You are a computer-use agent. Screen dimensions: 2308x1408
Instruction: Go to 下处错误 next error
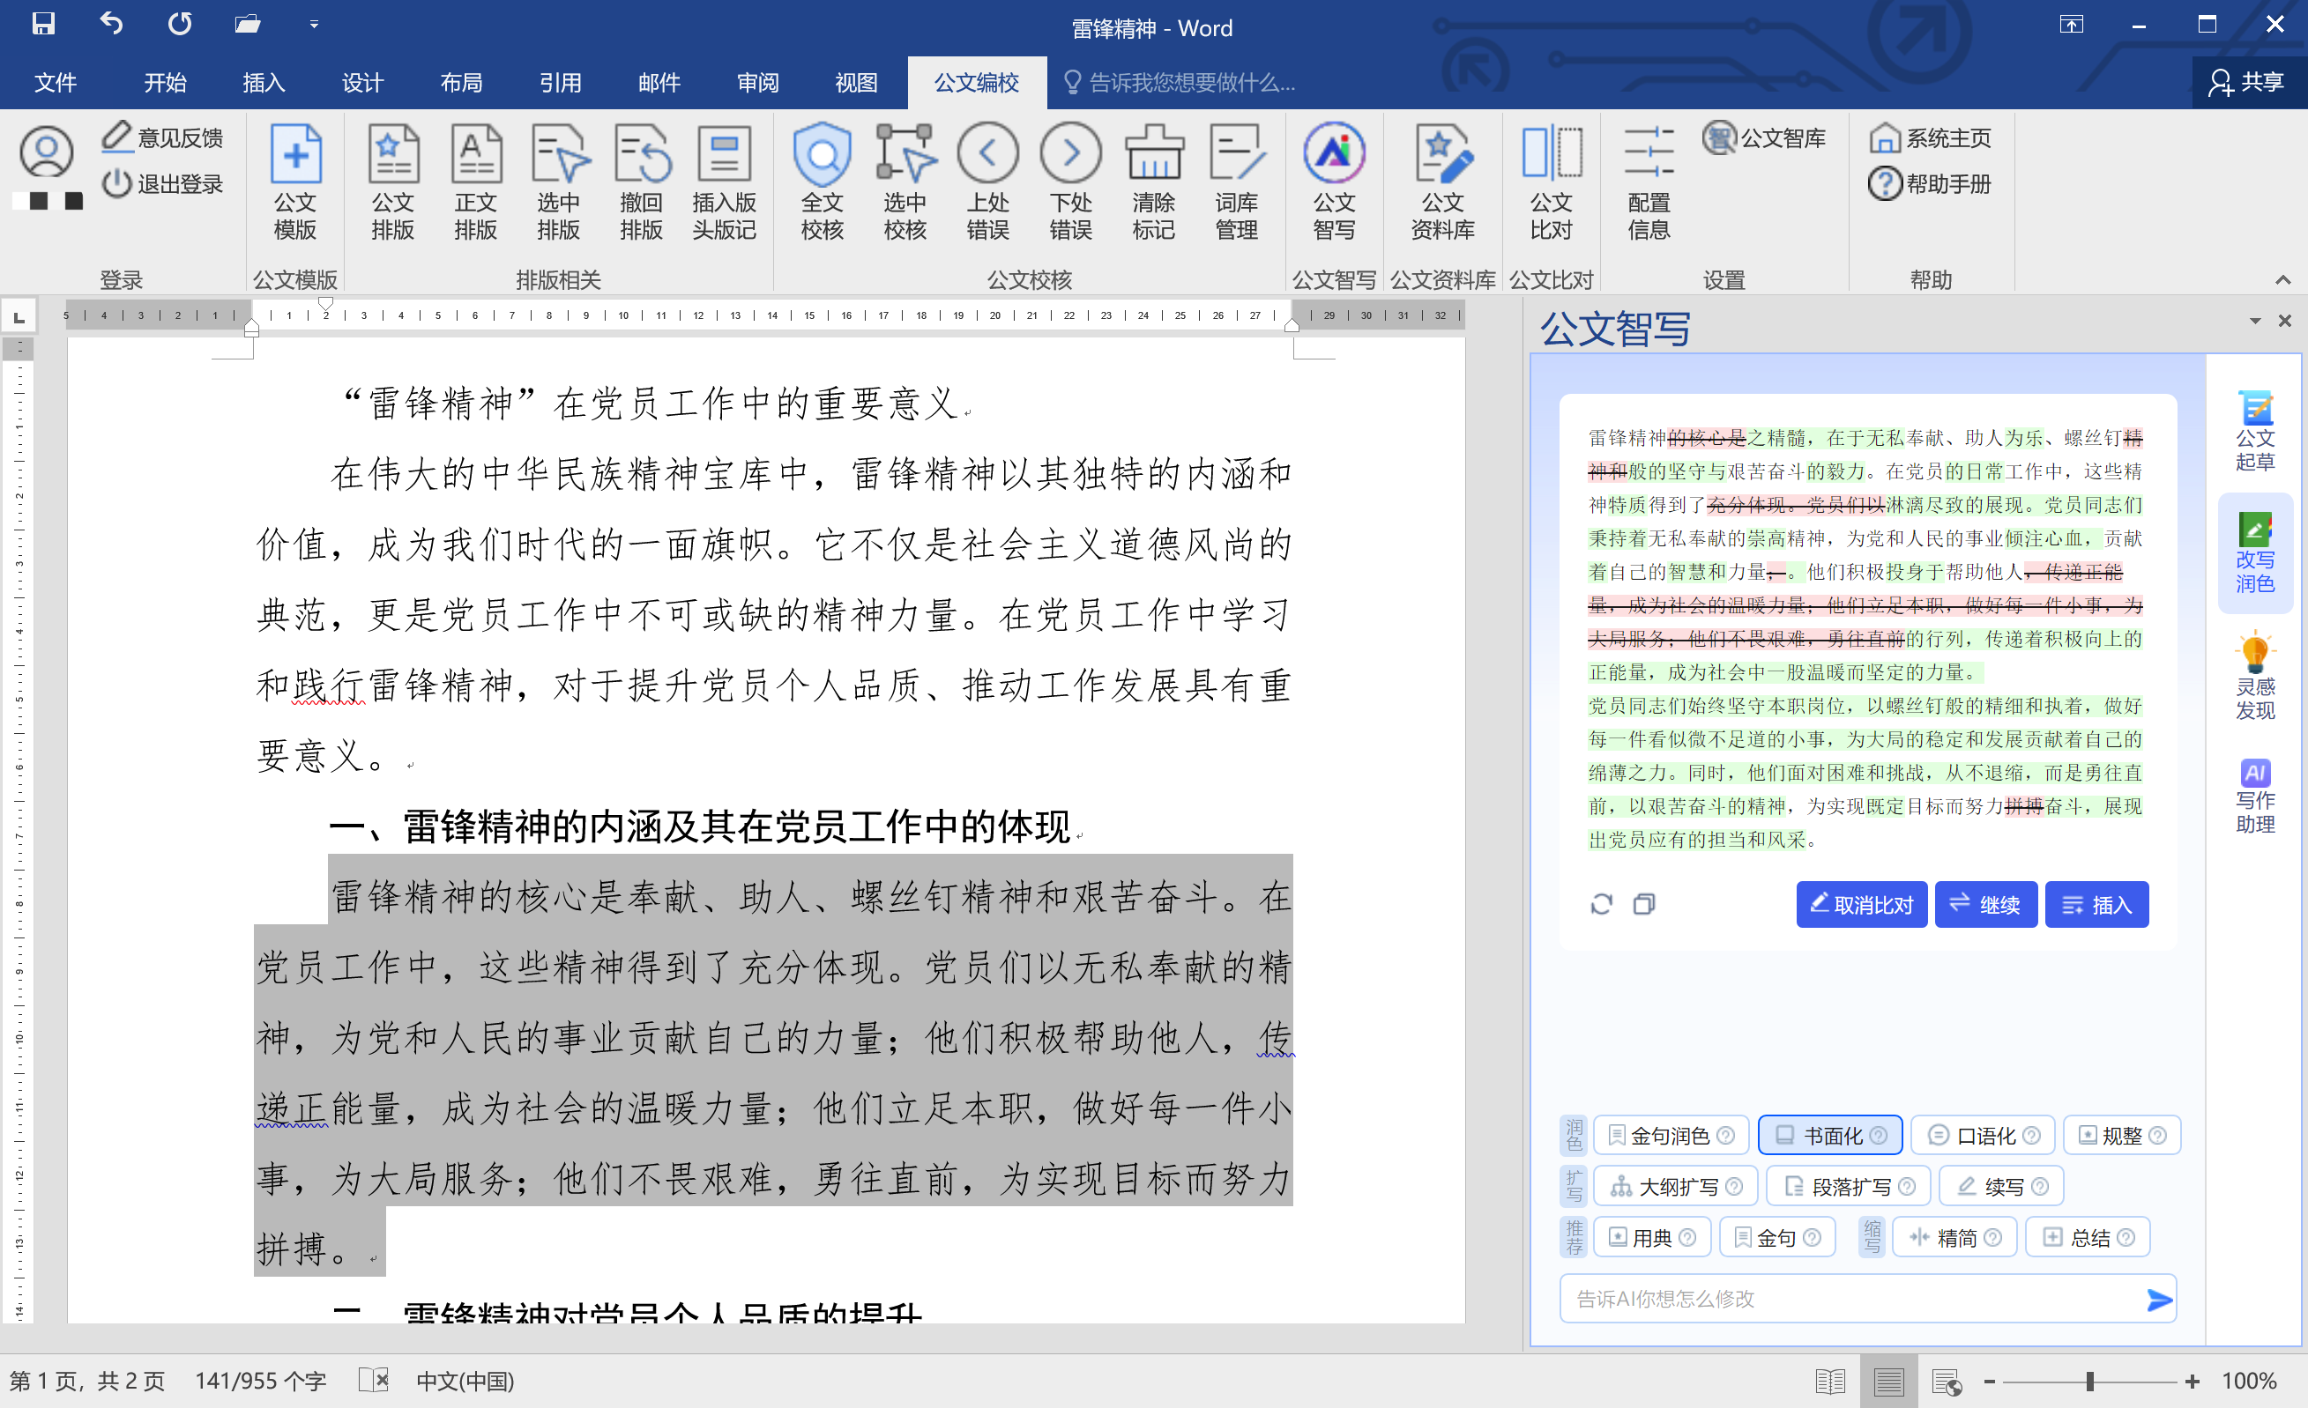coord(1070,182)
